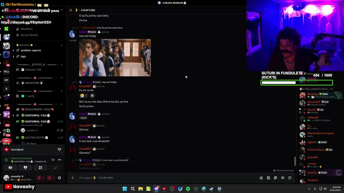The image size is (344, 193).
Task: Create channel in REPORTS category
Action: coord(62,45)
